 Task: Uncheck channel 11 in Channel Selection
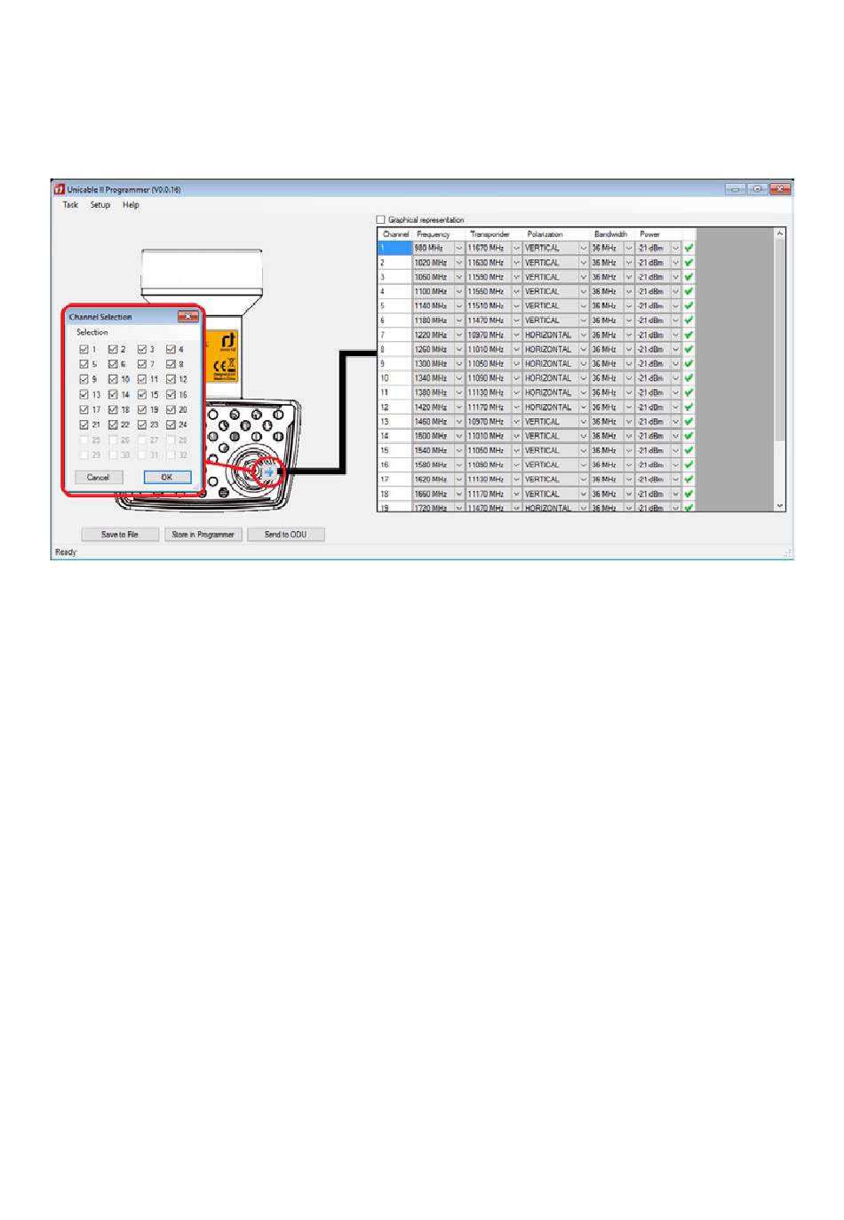pyautogui.click(x=142, y=379)
